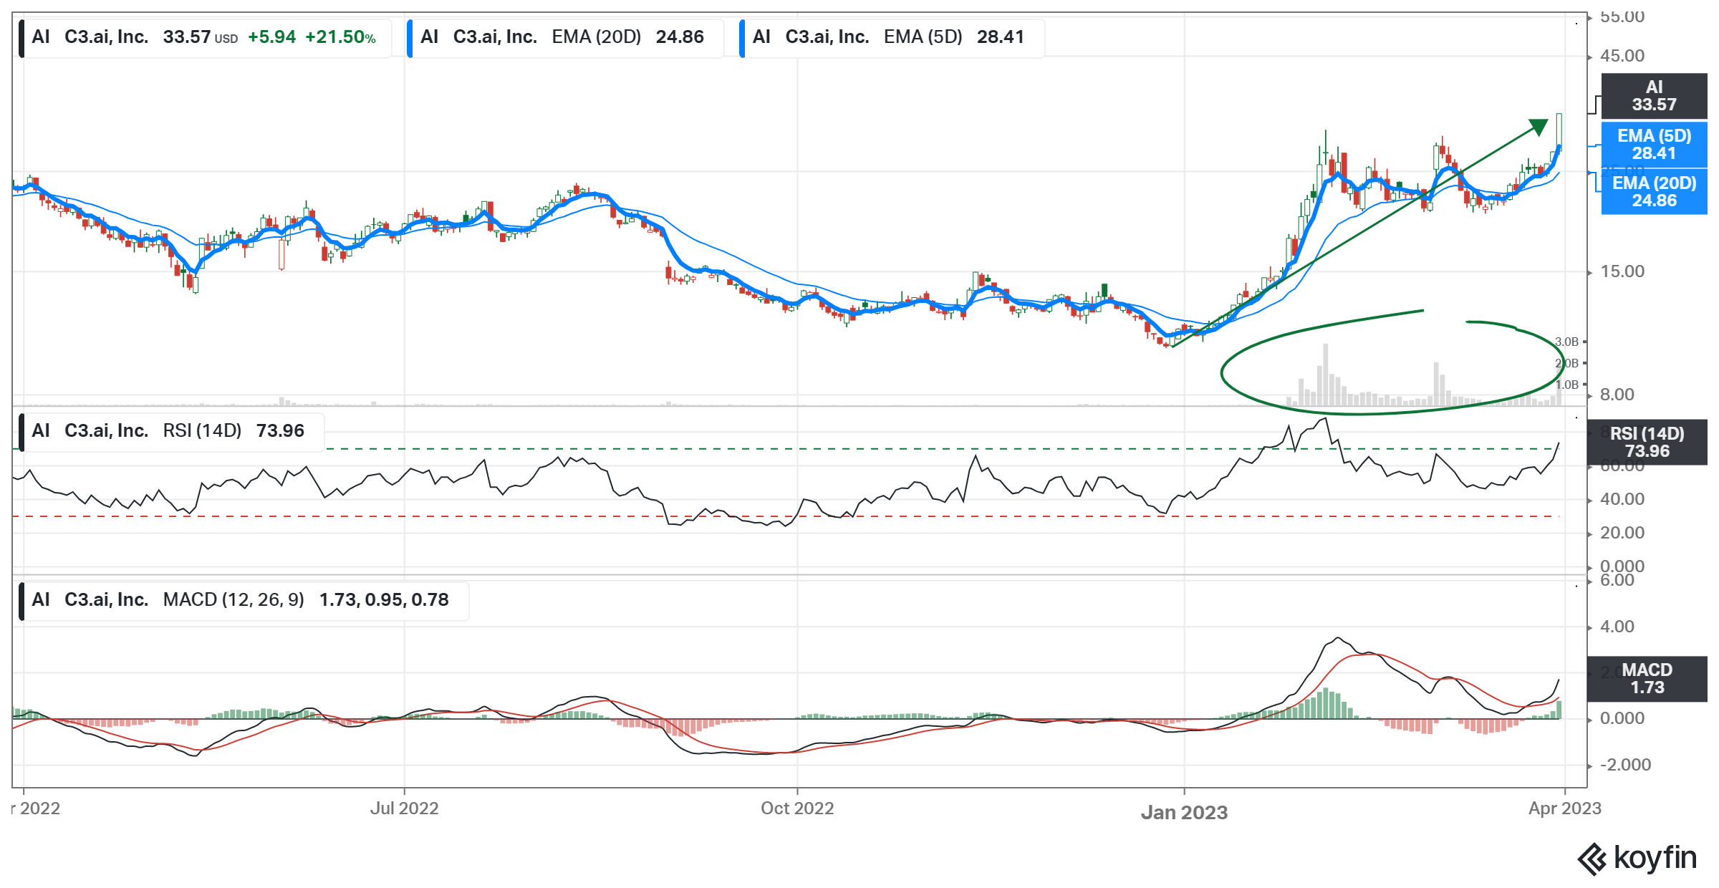Screen dimensions: 1719x888
Task: Click the 15.00 price axis marker
Action: coord(1622,271)
